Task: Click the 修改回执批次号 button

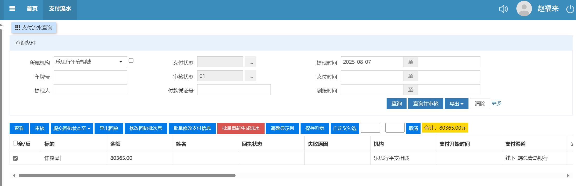Action: 146,128
